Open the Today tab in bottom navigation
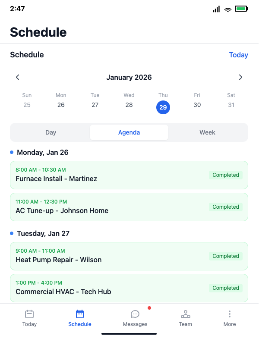The height and width of the screenshot is (345, 259). (x=29, y=318)
